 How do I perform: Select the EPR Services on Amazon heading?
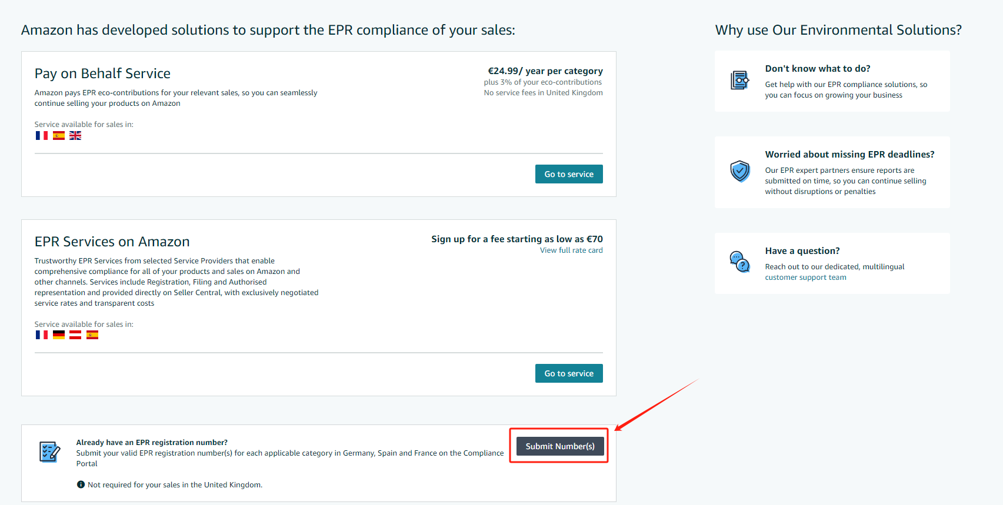[x=112, y=242]
